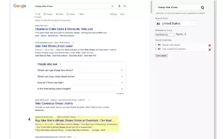Click 'Best Shoes' sitelink under Nike.com
This screenshot has height=139, width=223.
(x=53, y=35)
